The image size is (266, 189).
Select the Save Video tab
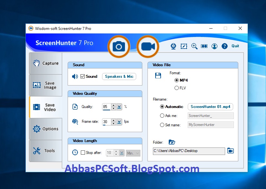click(x=46, y=107)
